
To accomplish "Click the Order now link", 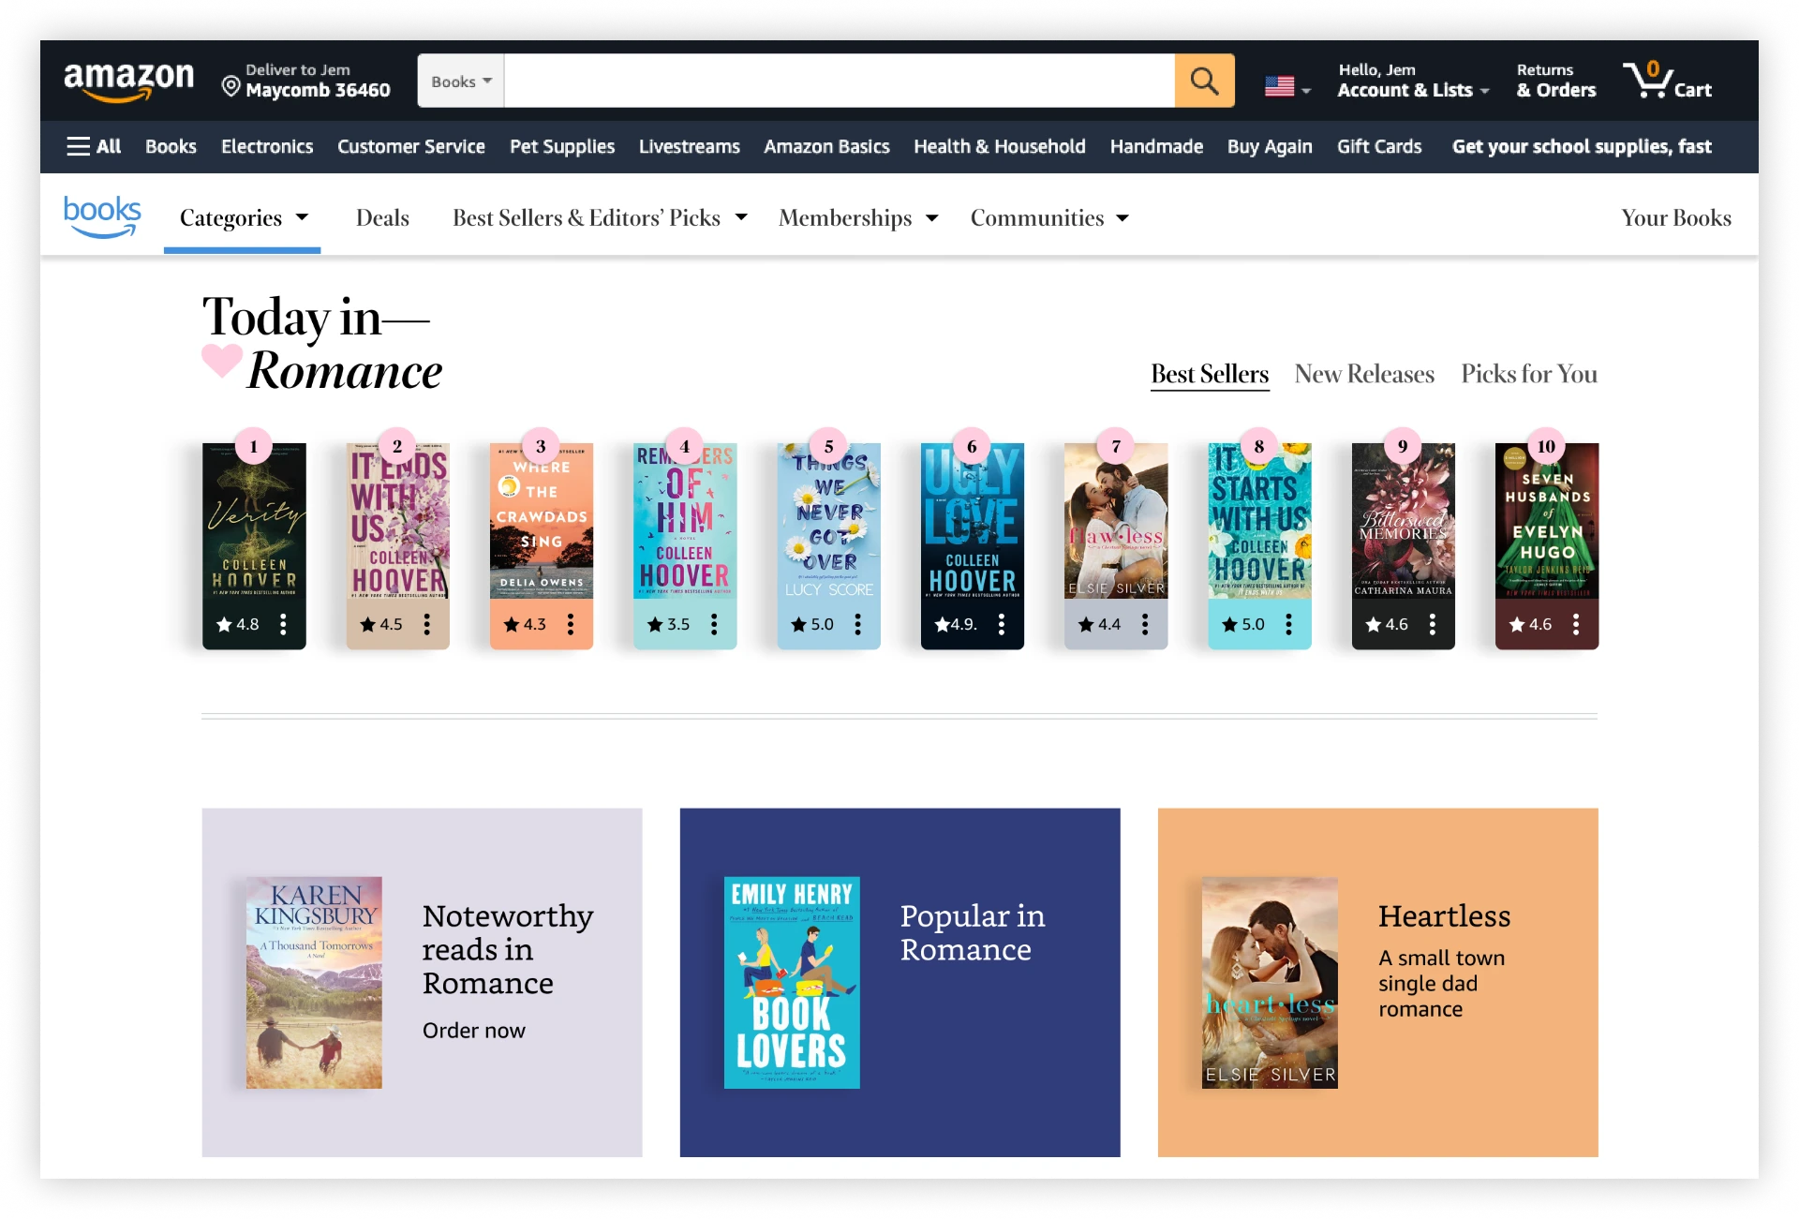I will [474, 1031].
